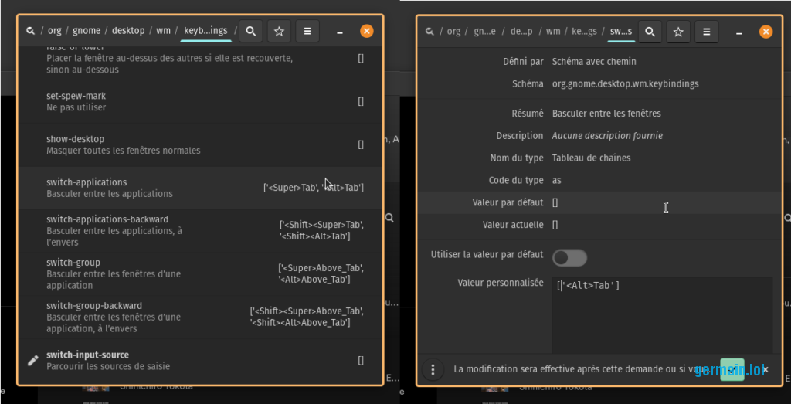Open the show-desktop key

[x=200, y=144]
